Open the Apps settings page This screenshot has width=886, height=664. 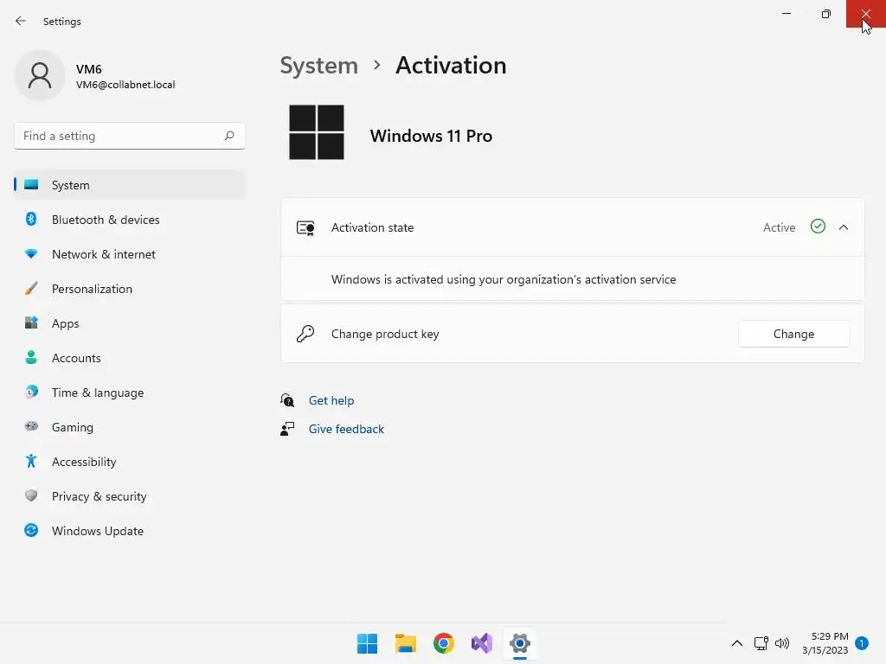point(130,323)
